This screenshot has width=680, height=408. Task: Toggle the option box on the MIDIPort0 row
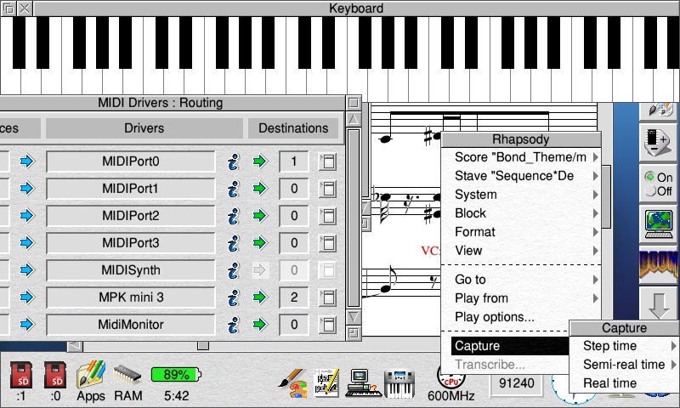[x=327, y=161]
